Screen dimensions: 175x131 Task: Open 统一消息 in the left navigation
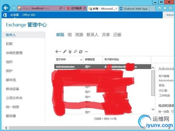[12, 107]
